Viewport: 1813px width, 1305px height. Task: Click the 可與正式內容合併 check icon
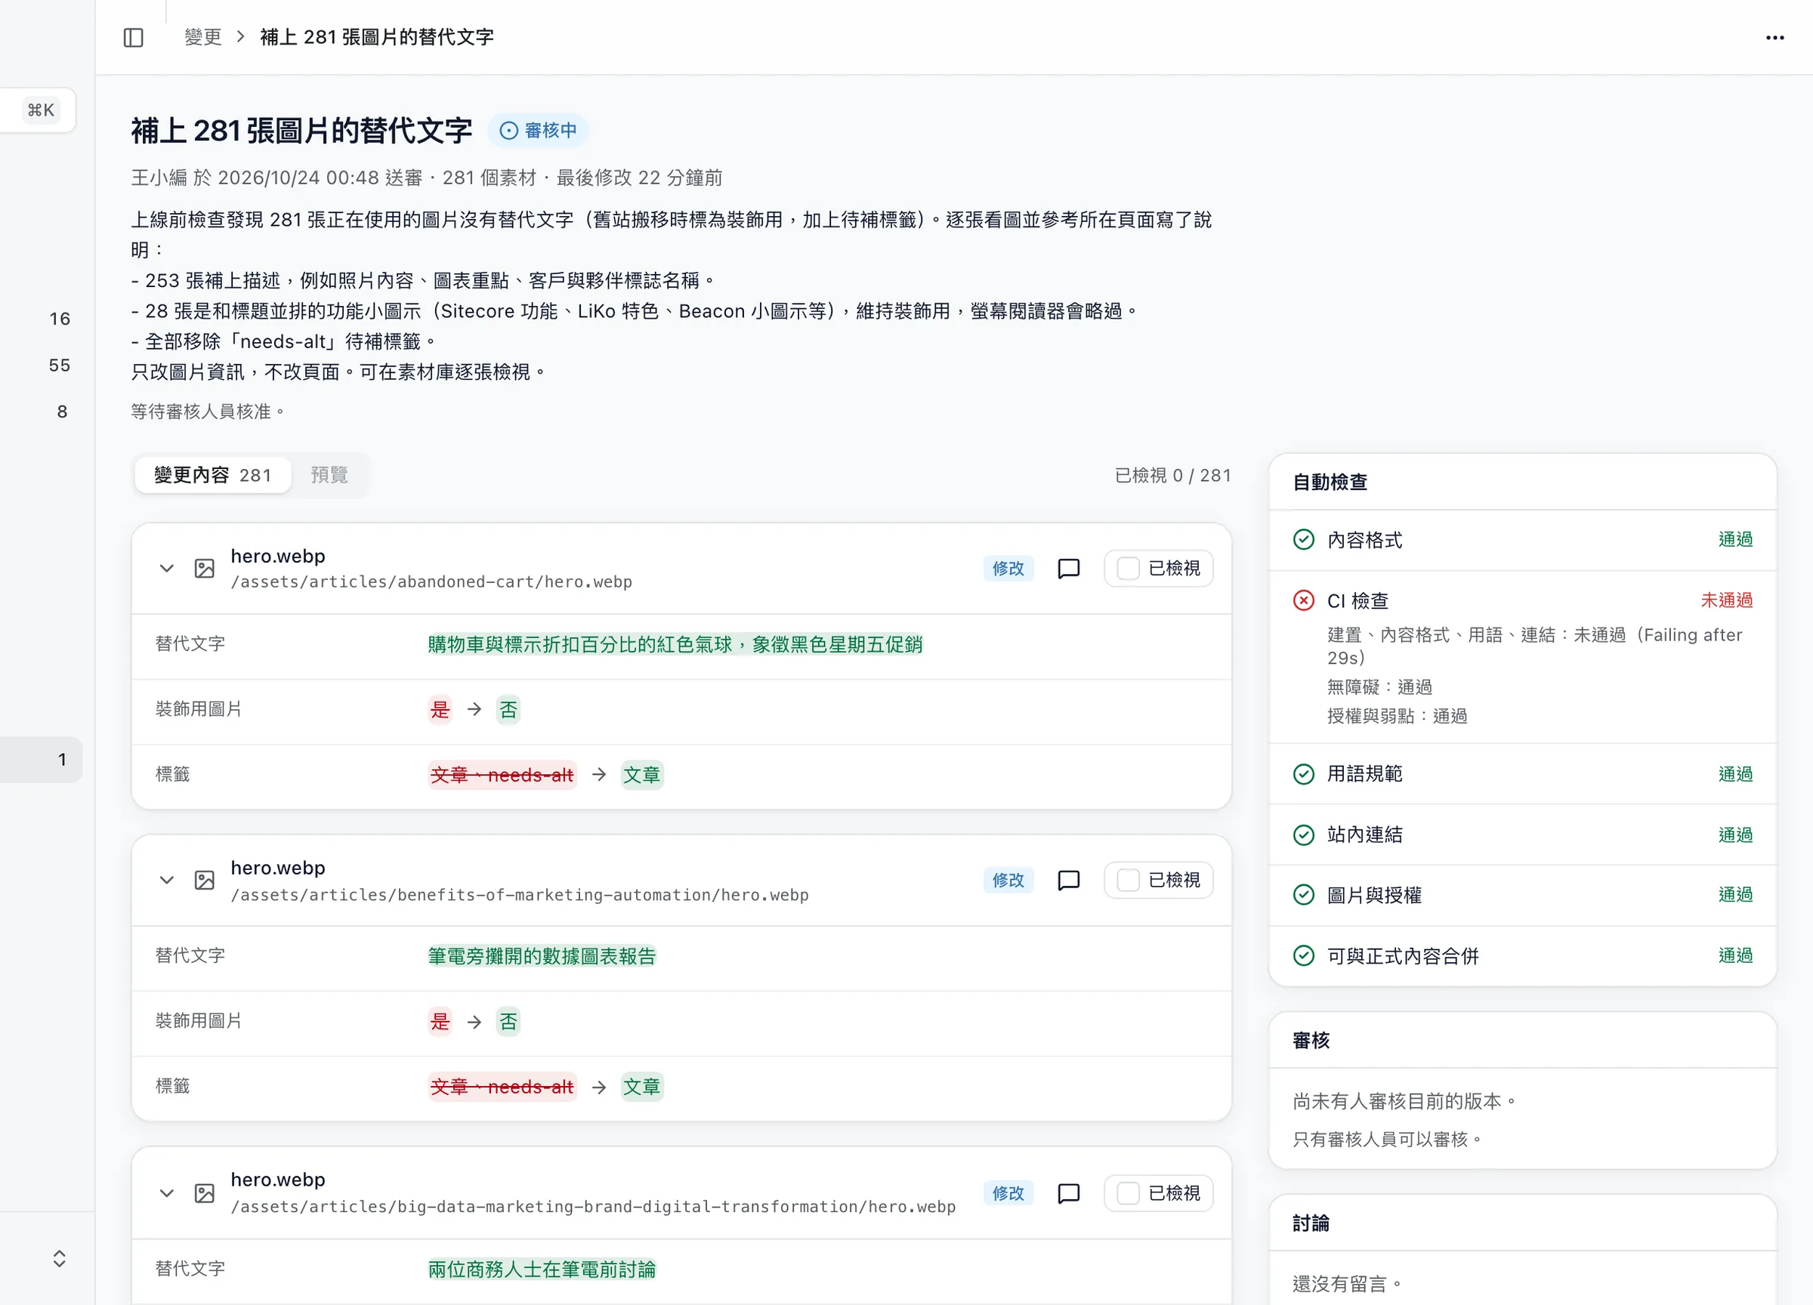coord(1303,955)
